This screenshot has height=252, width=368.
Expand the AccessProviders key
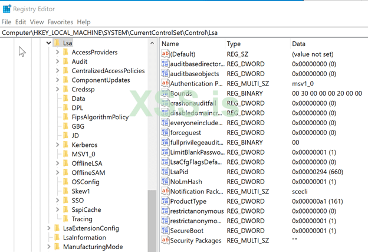click(x=58, y=52)
